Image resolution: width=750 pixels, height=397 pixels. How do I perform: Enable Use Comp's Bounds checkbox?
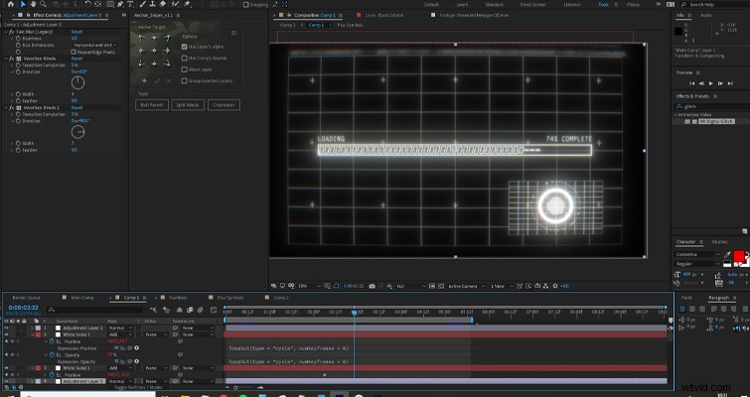coord(184,59)
